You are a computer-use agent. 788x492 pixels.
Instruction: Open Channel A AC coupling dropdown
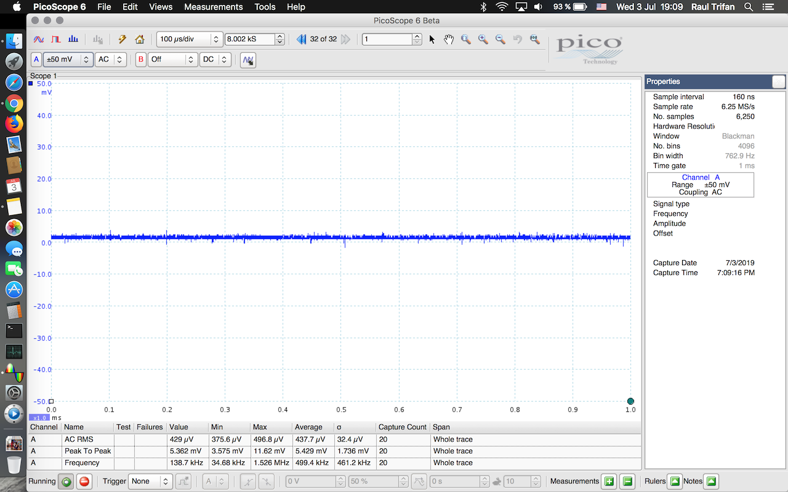[111, 60]
